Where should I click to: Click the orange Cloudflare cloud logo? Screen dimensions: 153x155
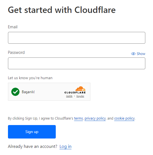pyautogui.click(x=80, y=88)
